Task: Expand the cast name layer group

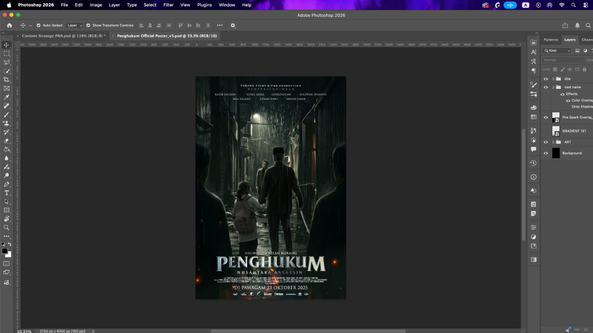Action: 553,87
